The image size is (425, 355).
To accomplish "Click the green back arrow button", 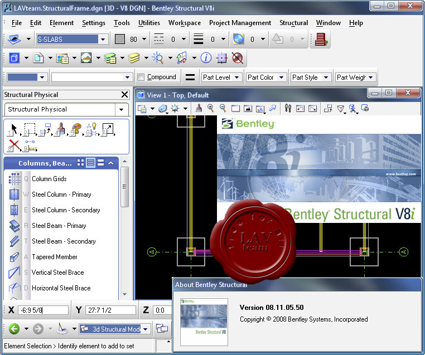I will [x=14, y=329].
